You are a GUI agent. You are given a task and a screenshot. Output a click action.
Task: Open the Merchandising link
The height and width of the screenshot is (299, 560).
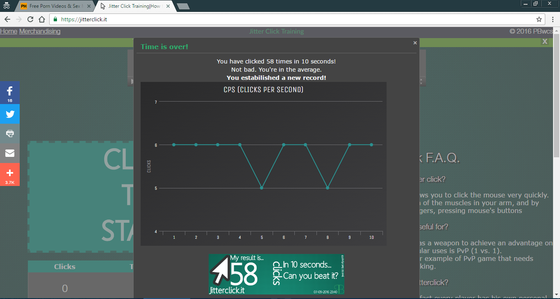[x=40, y=32]
